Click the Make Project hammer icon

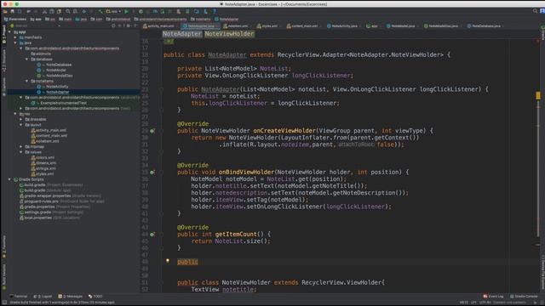(100, 11)
